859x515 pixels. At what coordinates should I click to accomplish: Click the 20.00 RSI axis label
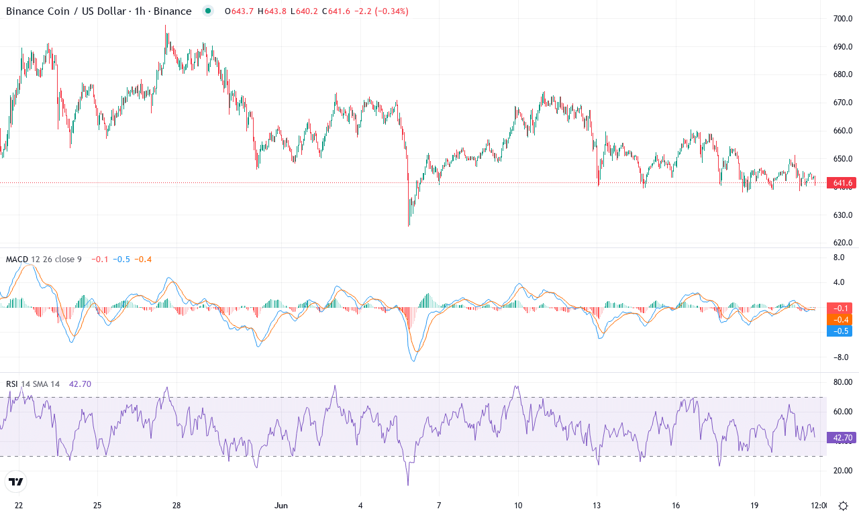843,471
